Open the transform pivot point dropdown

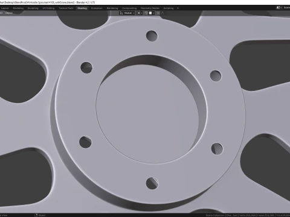click(x=140, y=13)
